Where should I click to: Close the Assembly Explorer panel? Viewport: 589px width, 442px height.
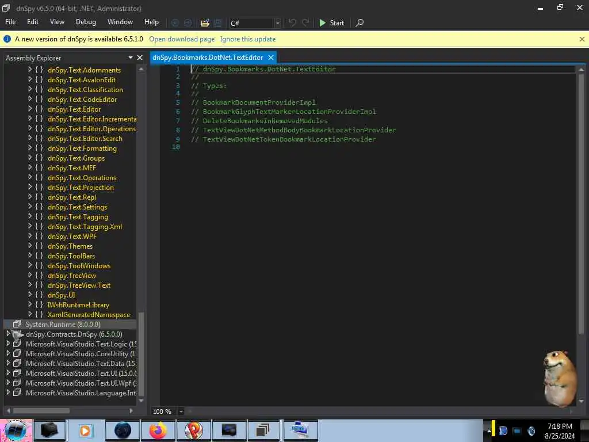pos(140,58)
